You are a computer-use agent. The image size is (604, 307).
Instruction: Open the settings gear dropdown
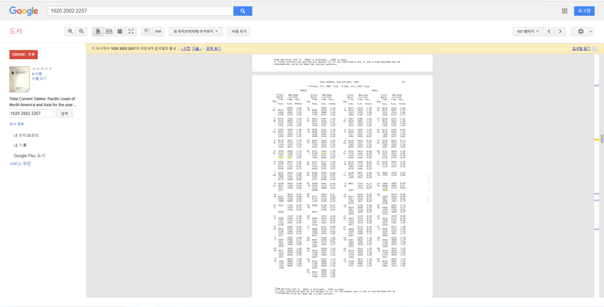[x=582, y=31]
